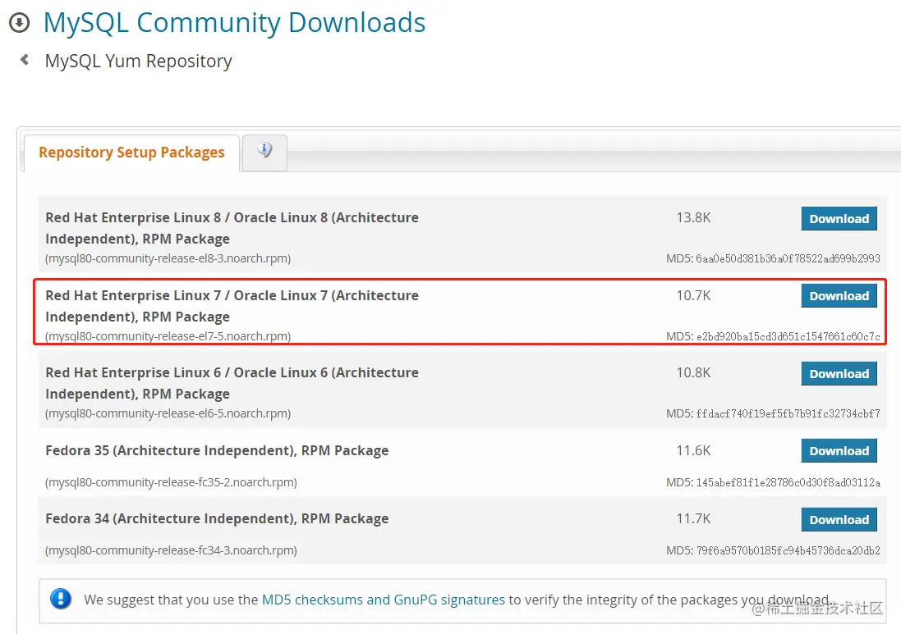The height and width of the screenshot is (634, 901).
Task: Click the 11.6K file size value
Action: click(693, 450)
